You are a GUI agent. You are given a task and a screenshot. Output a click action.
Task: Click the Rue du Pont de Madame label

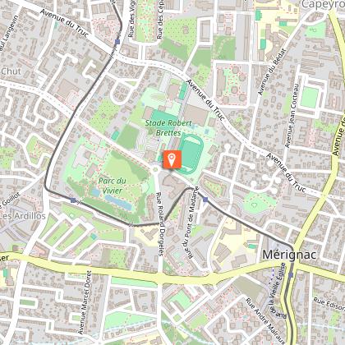pos(191,223)
